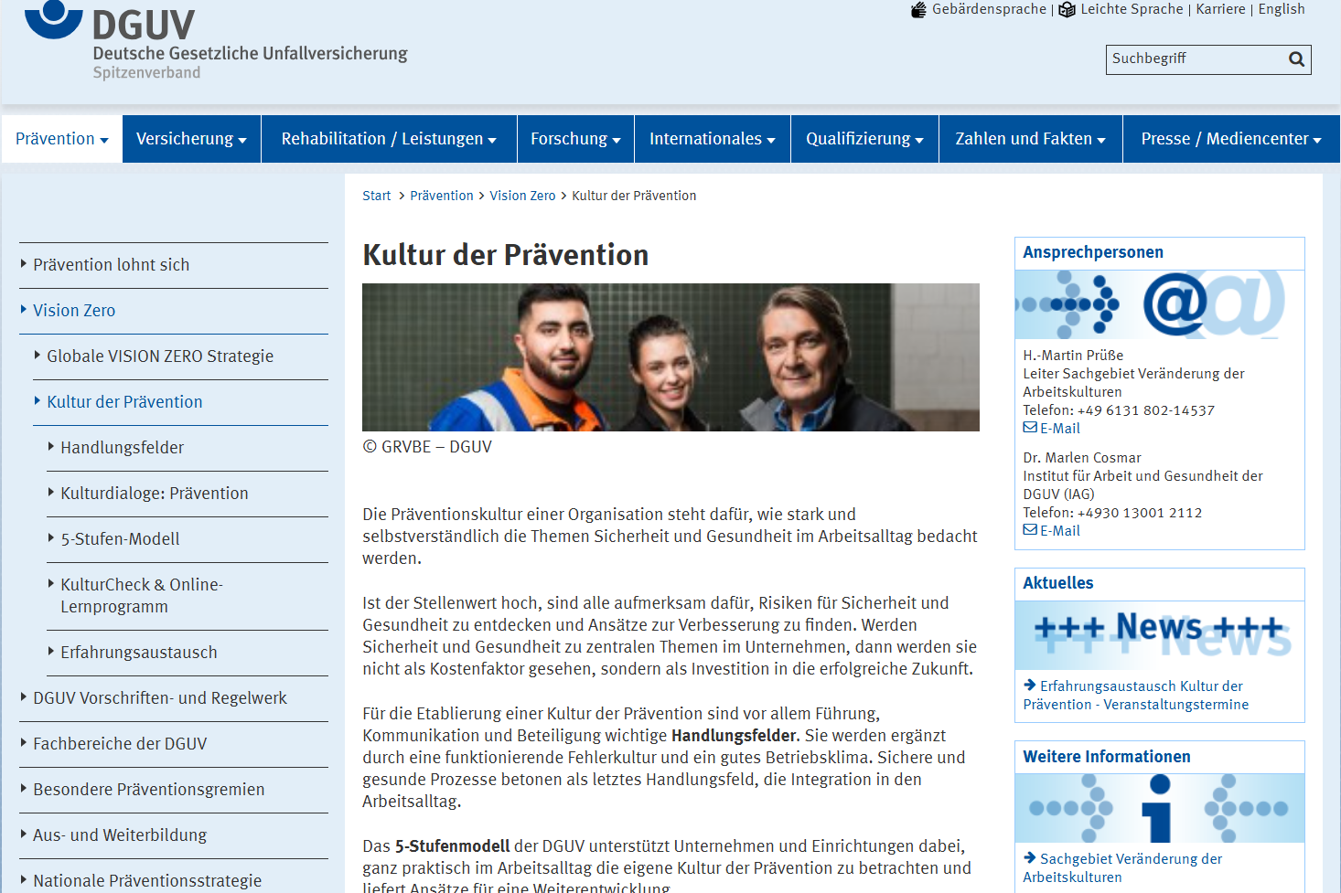
Task: Select the Prävention main tab
Action: (62, 139)
